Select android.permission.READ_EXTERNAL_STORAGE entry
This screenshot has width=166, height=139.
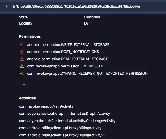pyautogui.click(x=68, y=59)
